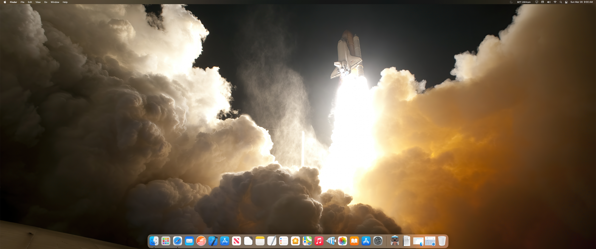Launch Maps from the Dock
The image size is (596, 249).
[307, 241]
